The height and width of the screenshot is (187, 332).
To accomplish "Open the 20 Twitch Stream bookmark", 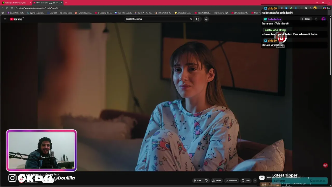I will pos(240,13).
